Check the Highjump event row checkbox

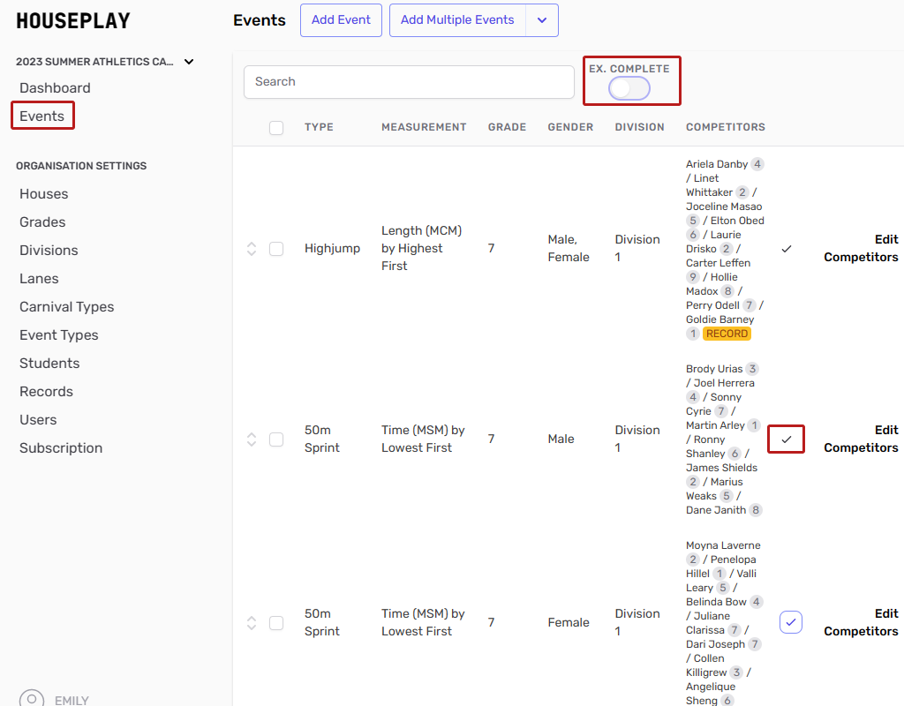(x=276, y=249)
